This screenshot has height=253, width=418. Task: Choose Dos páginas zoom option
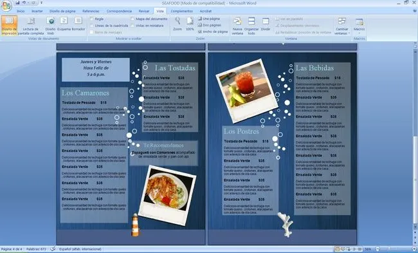[210, 25]
